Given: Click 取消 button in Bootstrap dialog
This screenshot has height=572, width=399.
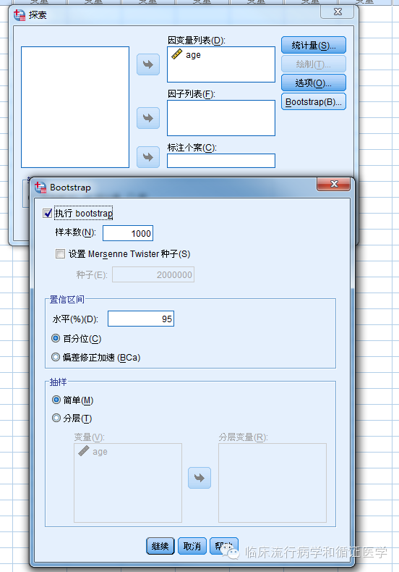Looking at the screenshot, I should [192, 546].
